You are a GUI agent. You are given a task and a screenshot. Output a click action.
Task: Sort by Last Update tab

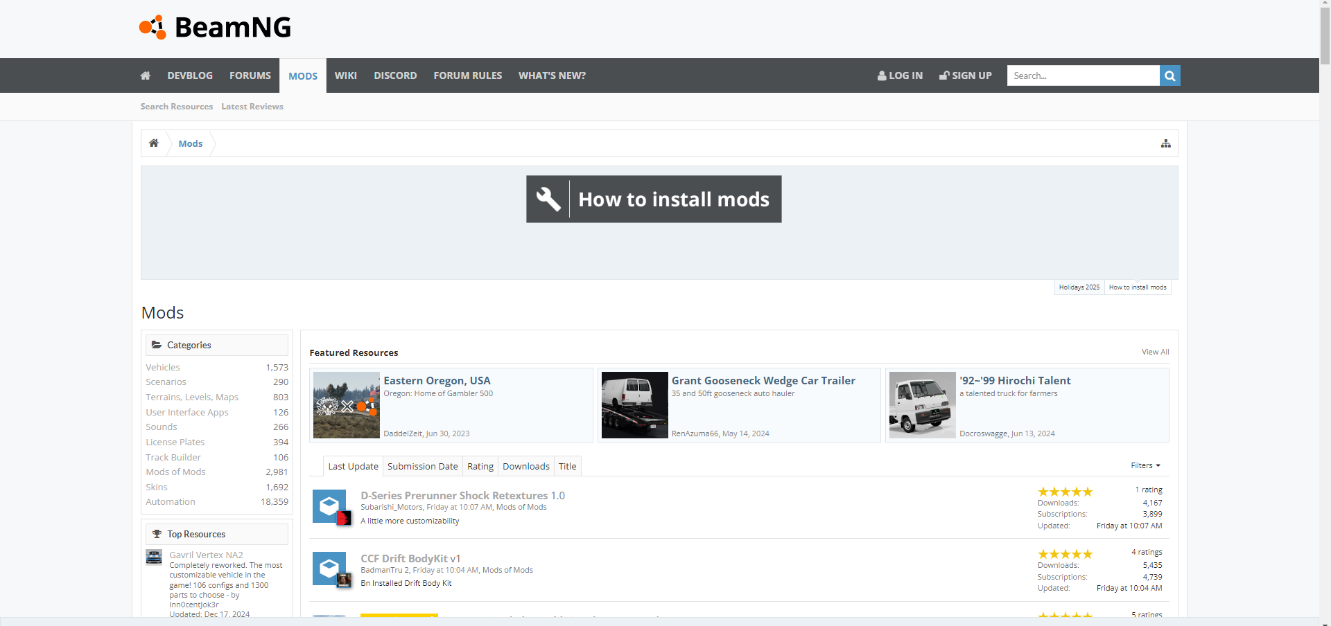[x=354, y=467]
